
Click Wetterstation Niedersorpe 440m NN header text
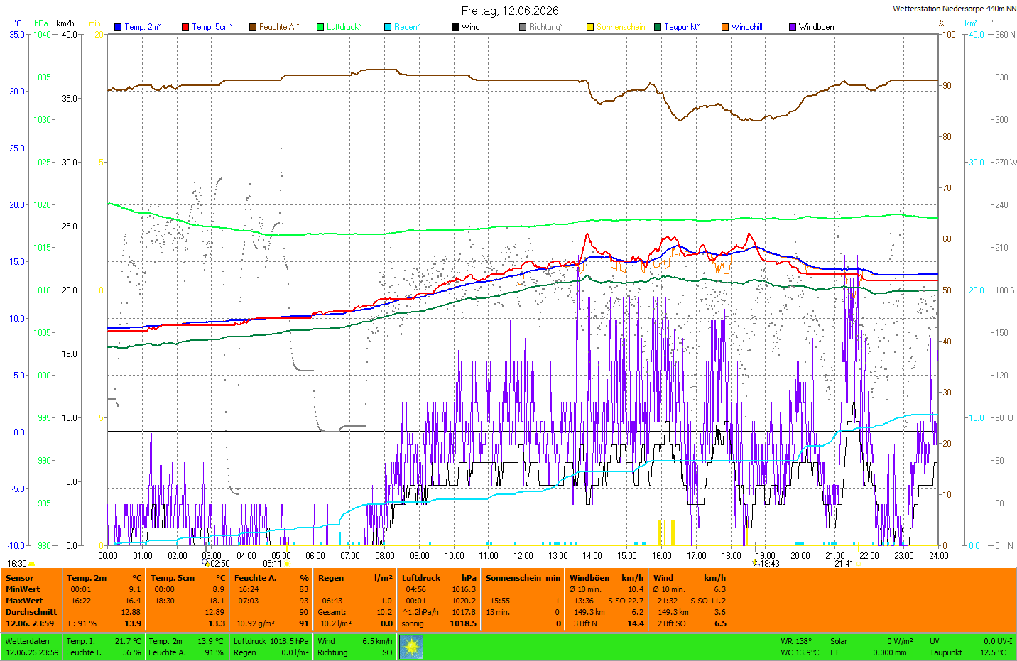(x=955, y=9)
